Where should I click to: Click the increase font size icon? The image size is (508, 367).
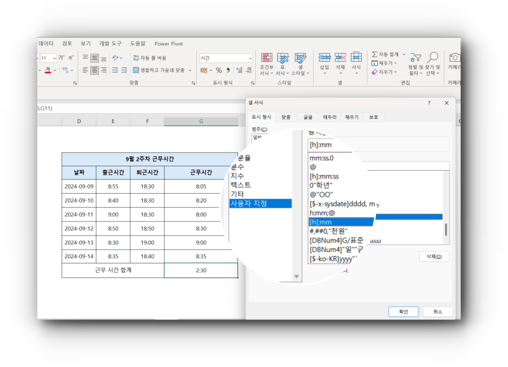pos(61,58)
